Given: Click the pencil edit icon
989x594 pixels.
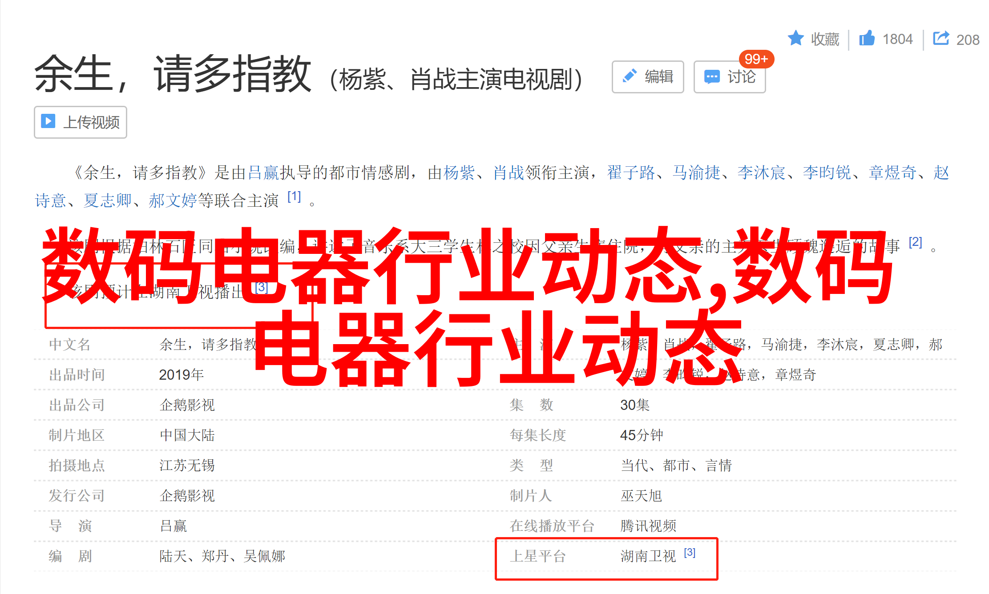Looking at the screenshot, I should coord(630,76).
